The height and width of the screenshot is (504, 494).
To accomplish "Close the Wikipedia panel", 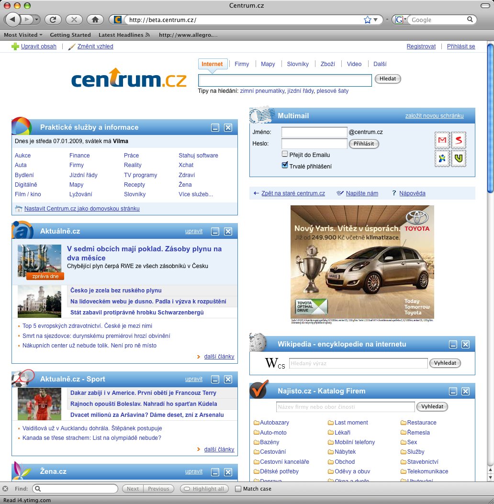I will coord(465,345).
